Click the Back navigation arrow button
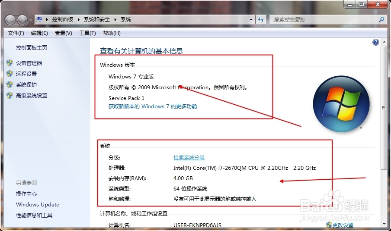Viewport: 391px width, 231px height. [10, 20]
